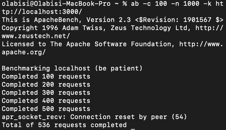
Task: Click the 'Benchmarking localhost (be patient)' line
Action: (x=72, y=68)
